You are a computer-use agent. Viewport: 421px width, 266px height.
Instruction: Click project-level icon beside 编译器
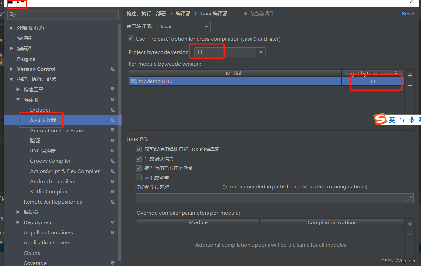[113, 99]
